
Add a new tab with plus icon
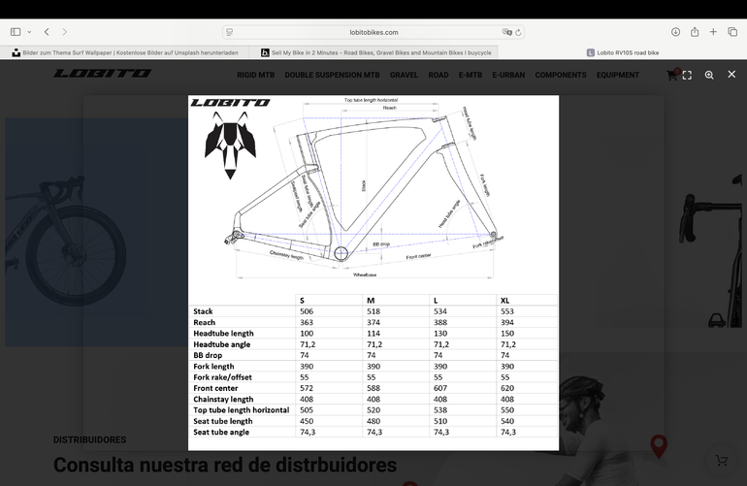713,32
